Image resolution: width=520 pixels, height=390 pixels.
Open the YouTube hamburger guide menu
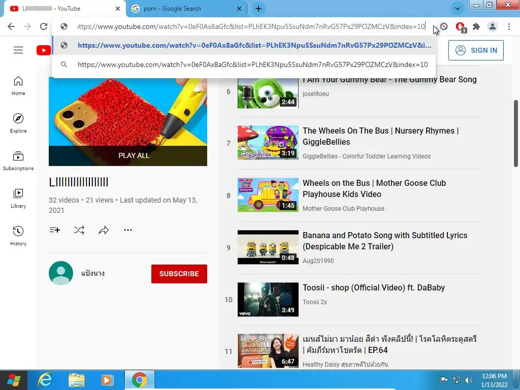18,50
